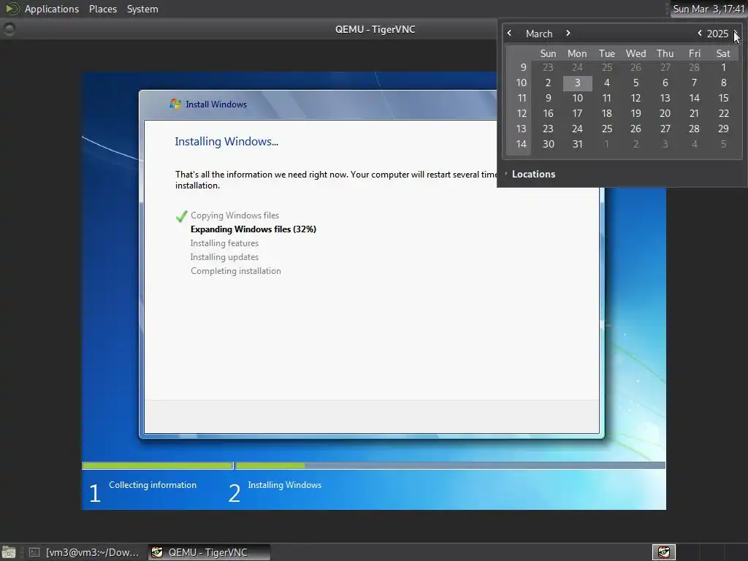
Task: Go to next month after March
Action: point(568,33)
